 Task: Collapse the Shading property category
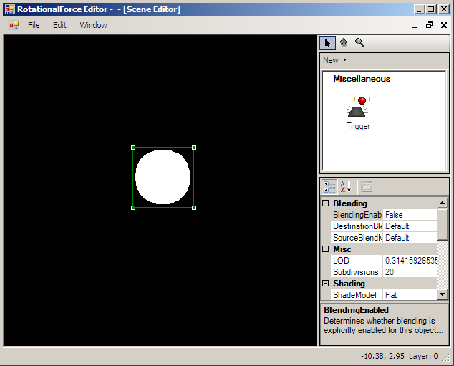[x=327, y=284]
